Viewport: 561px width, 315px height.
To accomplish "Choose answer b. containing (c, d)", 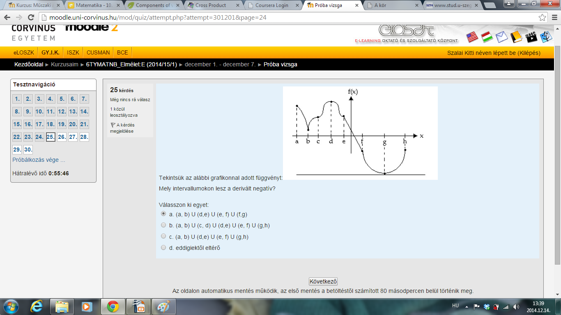I will (163, 225).
